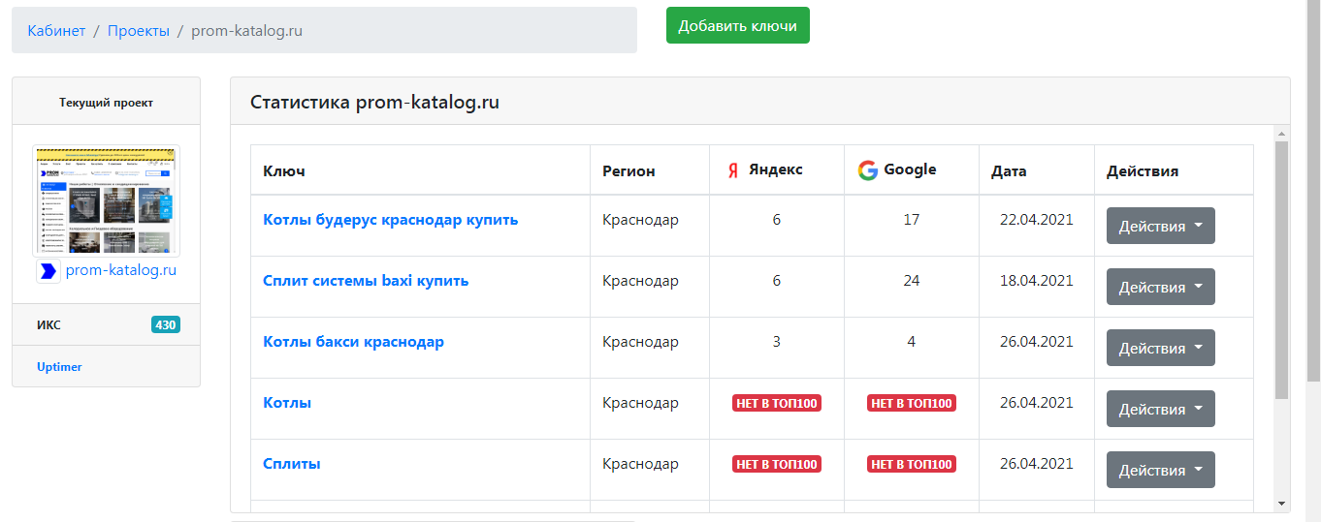Screen dimensions: 1321x522
Task: Click the prom-katalog.ru link under the thumbnail
Action: tap(121, 271)
